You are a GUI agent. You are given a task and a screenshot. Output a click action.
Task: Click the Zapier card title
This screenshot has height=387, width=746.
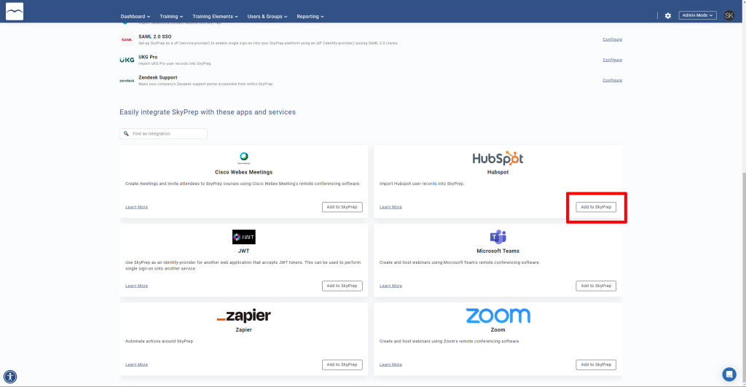pyautogui.click(x=243, y=329)
